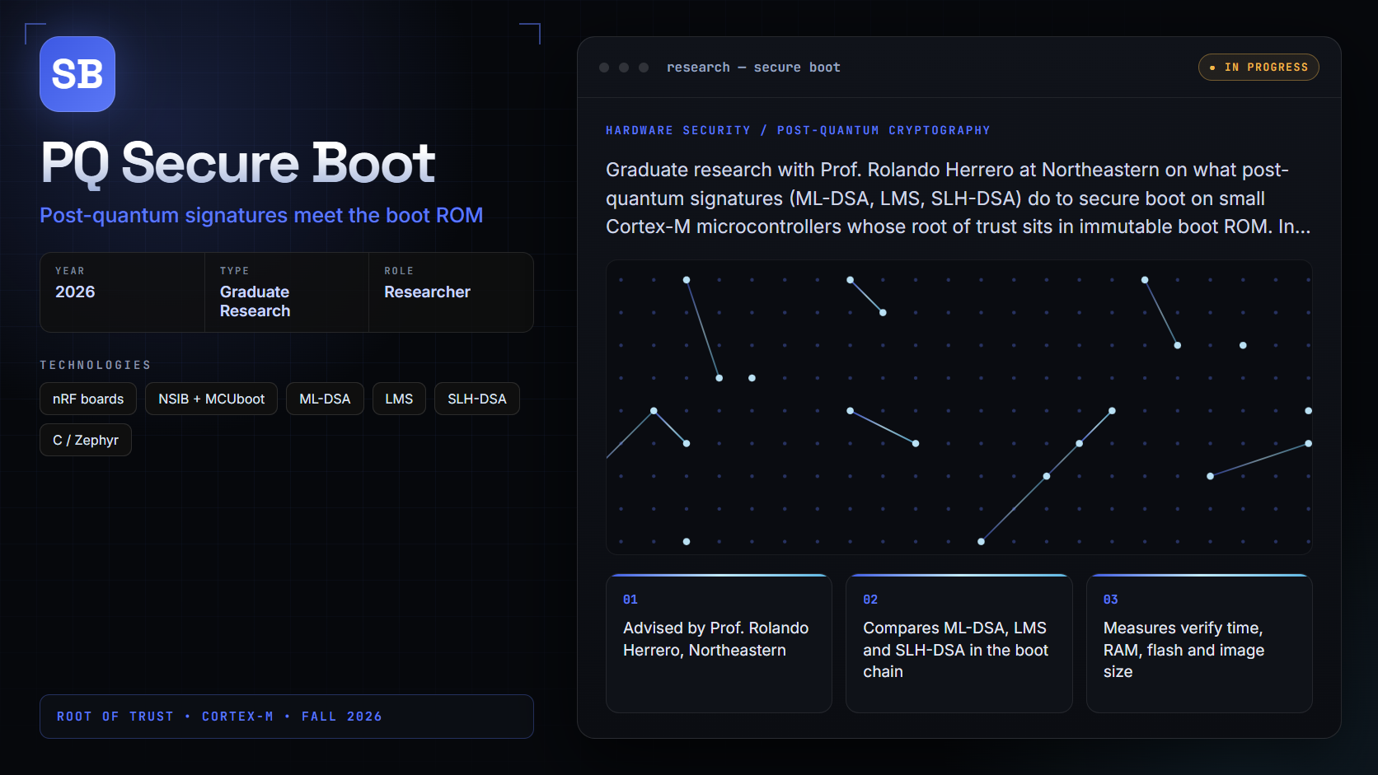Viewport: 1378px width, 775px height.
Task: Select the nRF boards technology tag
Action: [x=88, y=399]
